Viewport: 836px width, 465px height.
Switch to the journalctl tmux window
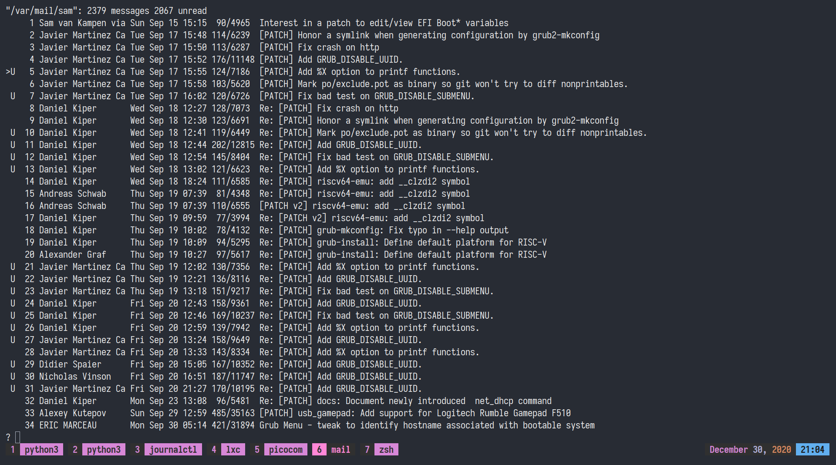pyautogui.click(x=172, y=450)
